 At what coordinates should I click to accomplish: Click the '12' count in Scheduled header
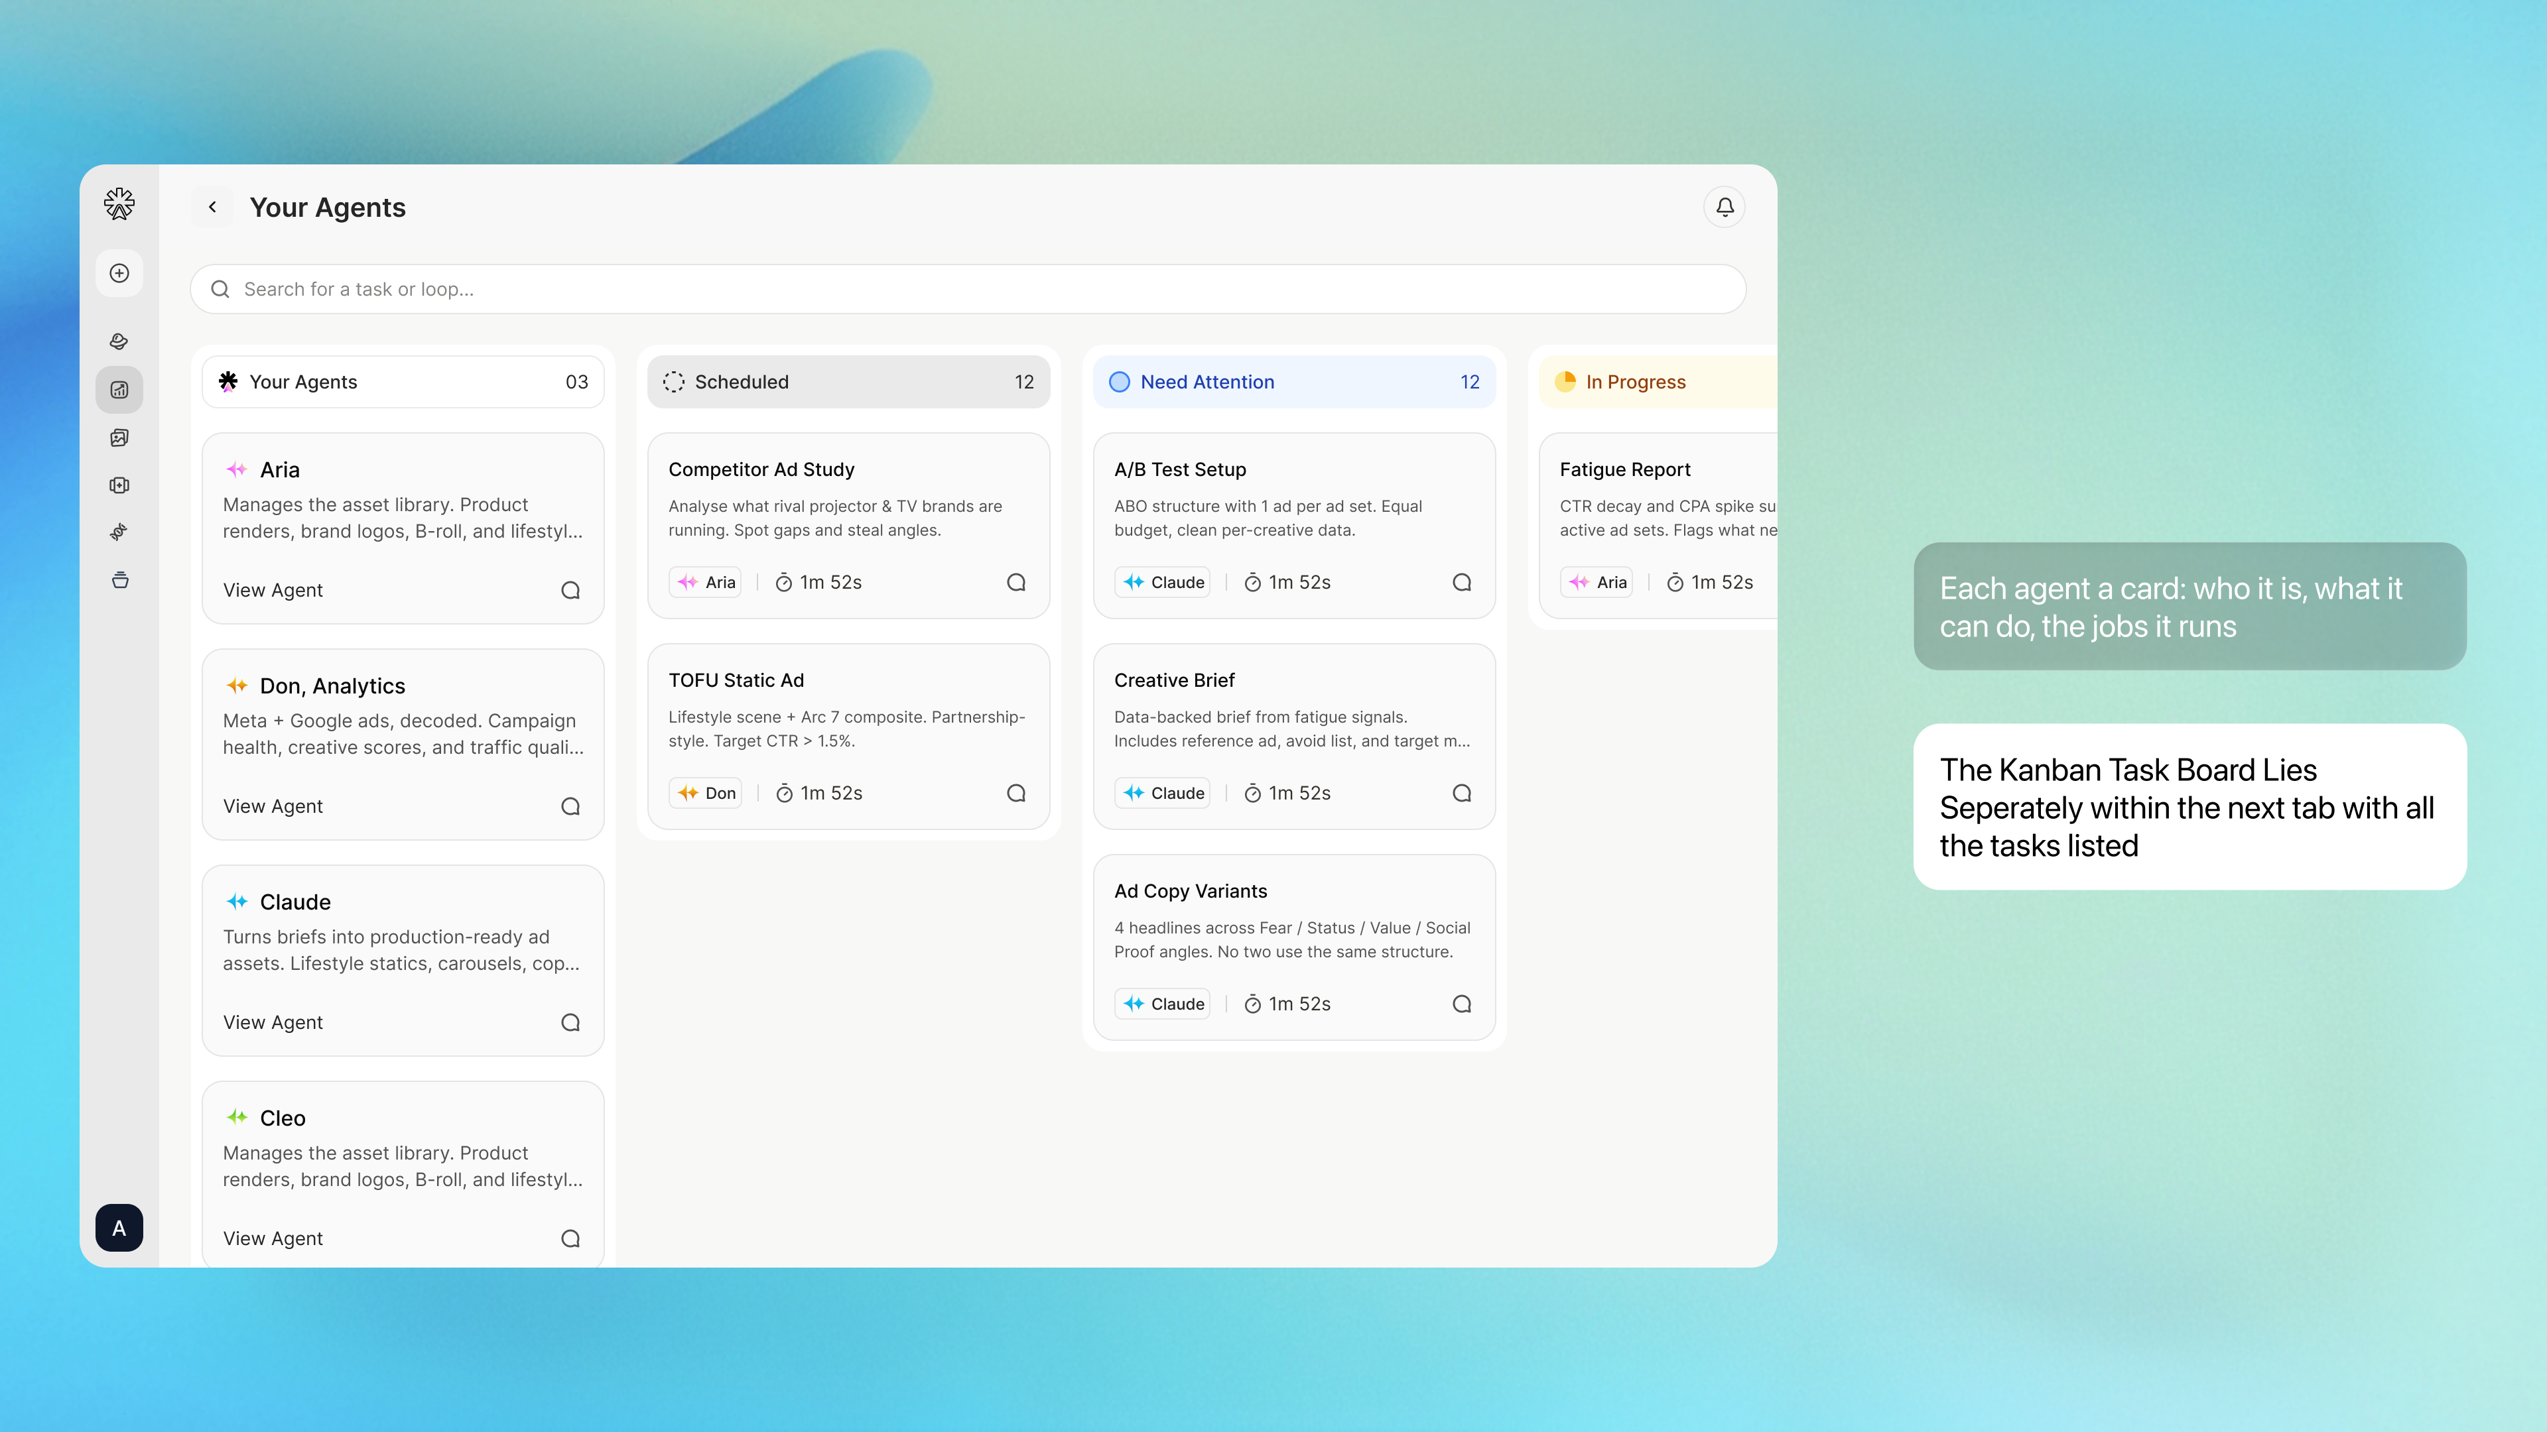1023,381
